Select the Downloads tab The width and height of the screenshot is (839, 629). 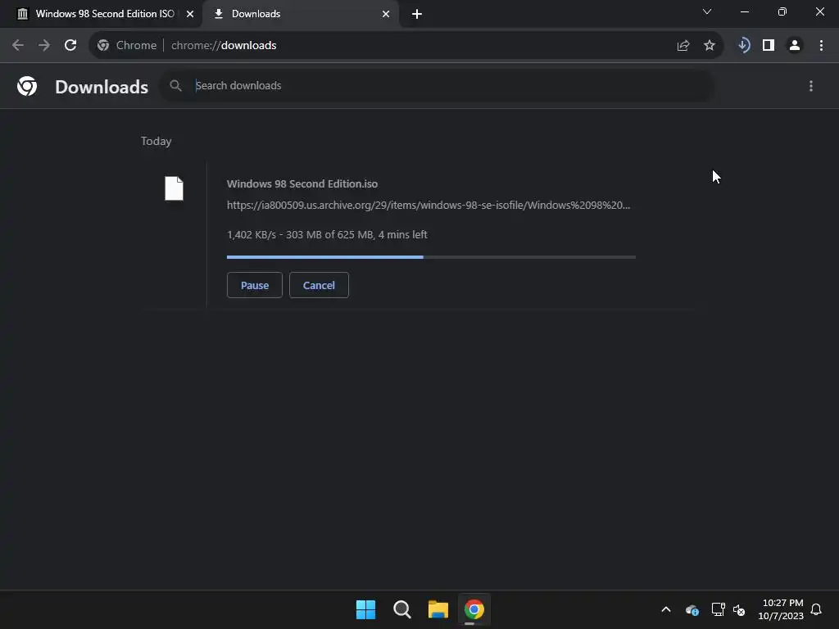coord(300,14)
